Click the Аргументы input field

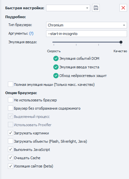point(87,34)
